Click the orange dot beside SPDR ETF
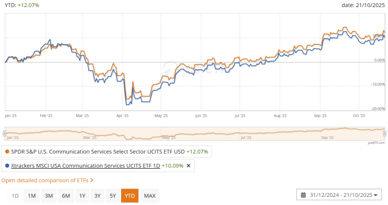Screen dimensions: 388x205 (7, 152)
